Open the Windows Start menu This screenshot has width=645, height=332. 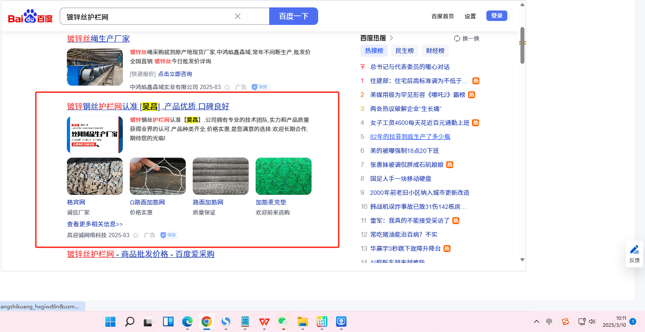pyautogui.click(x=111, y=322)
